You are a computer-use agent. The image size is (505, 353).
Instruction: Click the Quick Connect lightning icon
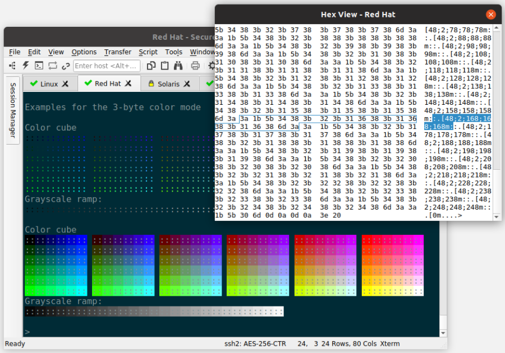(x=25, y=66)
